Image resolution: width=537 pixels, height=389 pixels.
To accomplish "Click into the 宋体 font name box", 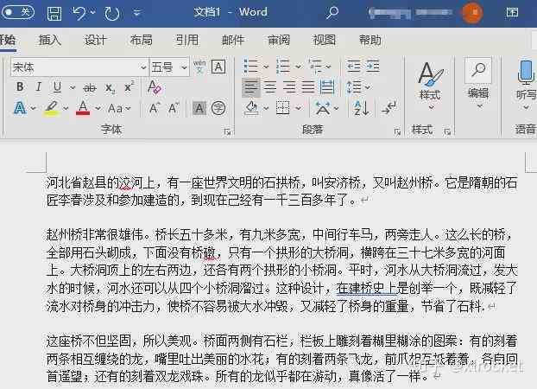I will pyautogui.click(x=74, y=67).
